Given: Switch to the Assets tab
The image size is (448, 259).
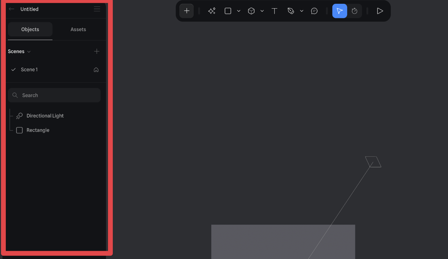Looking at the screenshot, I should tap(78, 30).
